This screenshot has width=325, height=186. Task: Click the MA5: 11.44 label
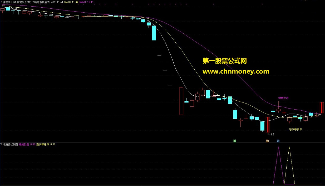point(57,2)
